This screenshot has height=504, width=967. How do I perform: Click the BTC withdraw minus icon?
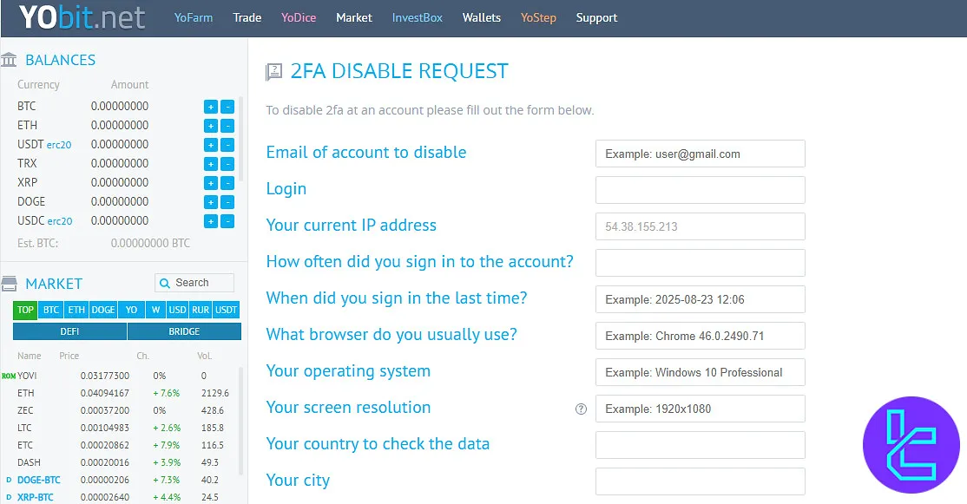[x=227, y=107]
